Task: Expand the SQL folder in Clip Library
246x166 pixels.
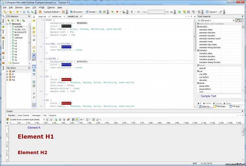Action: (7, 80)
